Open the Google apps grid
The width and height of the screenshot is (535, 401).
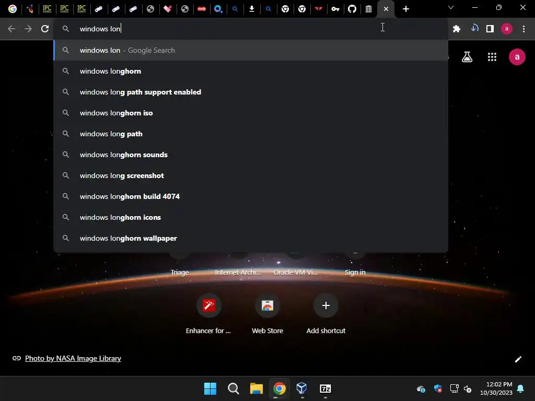coord(492,57)
